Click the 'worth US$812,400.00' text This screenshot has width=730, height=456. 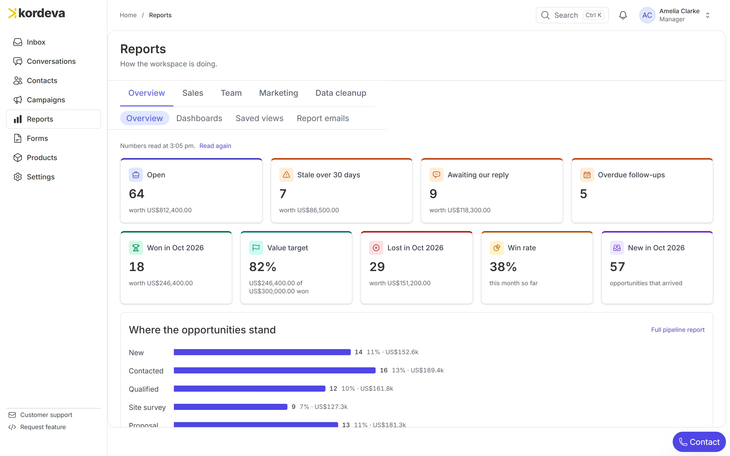(160, 210)
